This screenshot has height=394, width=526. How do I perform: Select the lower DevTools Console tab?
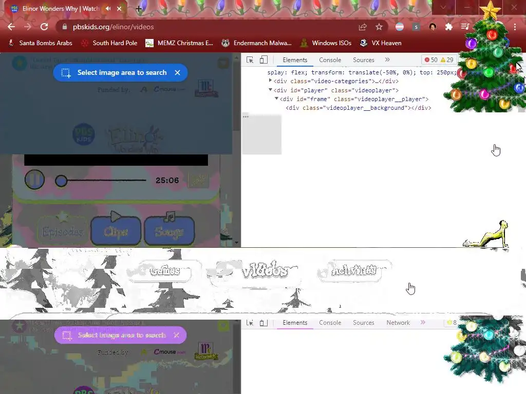(x=330, y=323)
